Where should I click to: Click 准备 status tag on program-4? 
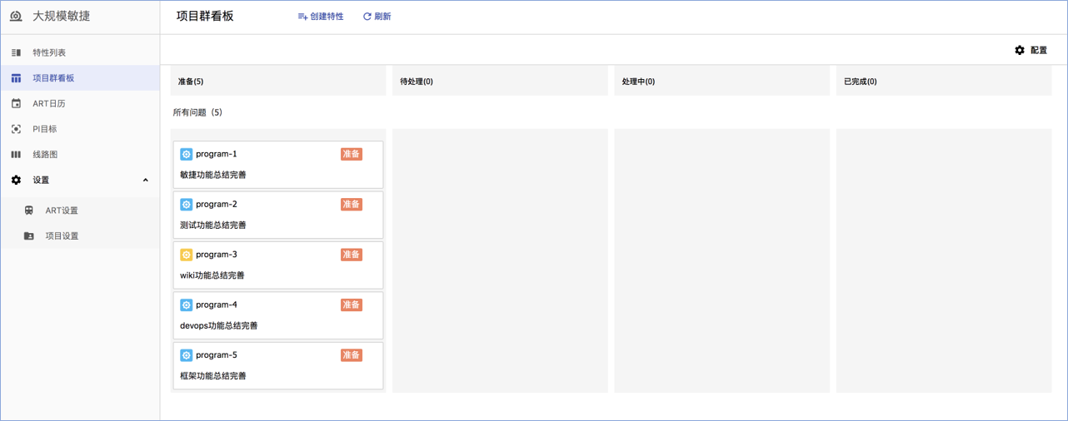(x=352, y=305)
